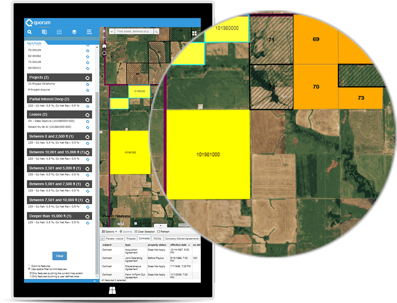Open the Options dropdown above the grid

coord(109,231)
